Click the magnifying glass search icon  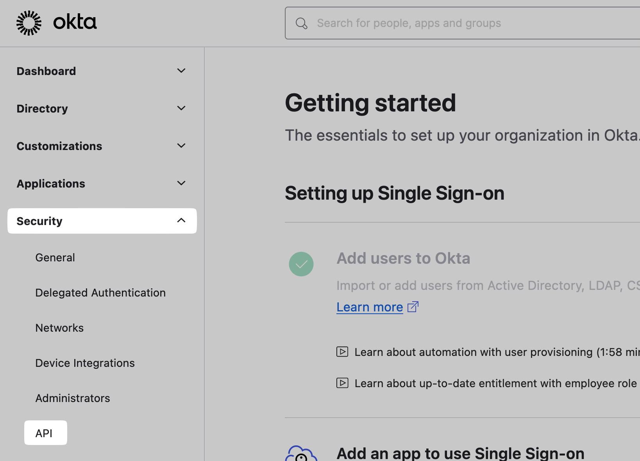pyautogui.click(x=301, y=23)
